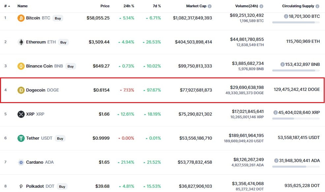Click the Dogecoin logo icon
Viewport: 325px width, 192px height.
click(x=21, y=90)
